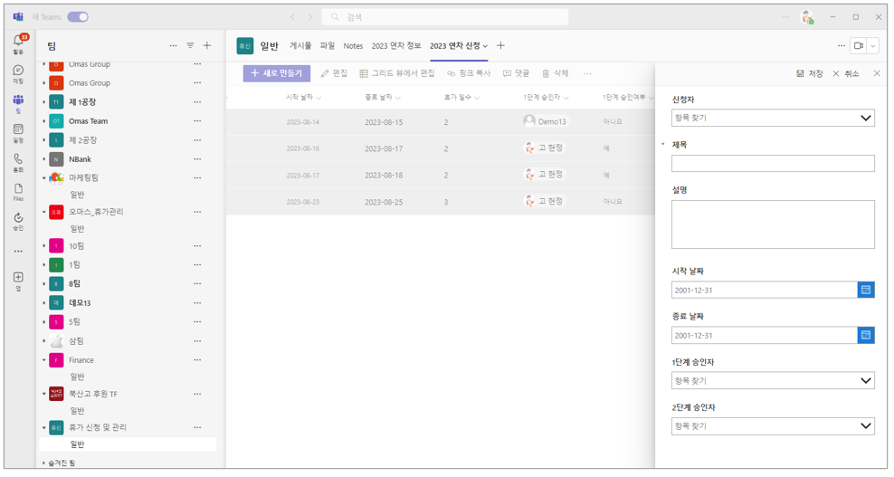Expand the NBank team
Image resolution: width=894 pixels, height=477 pixels.
[x=44, y=159]
